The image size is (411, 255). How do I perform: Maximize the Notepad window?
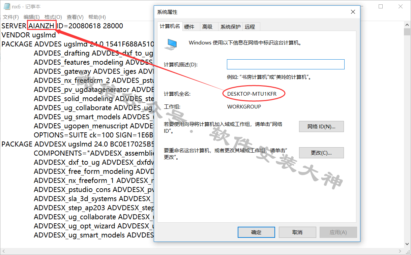coord(381,6)
